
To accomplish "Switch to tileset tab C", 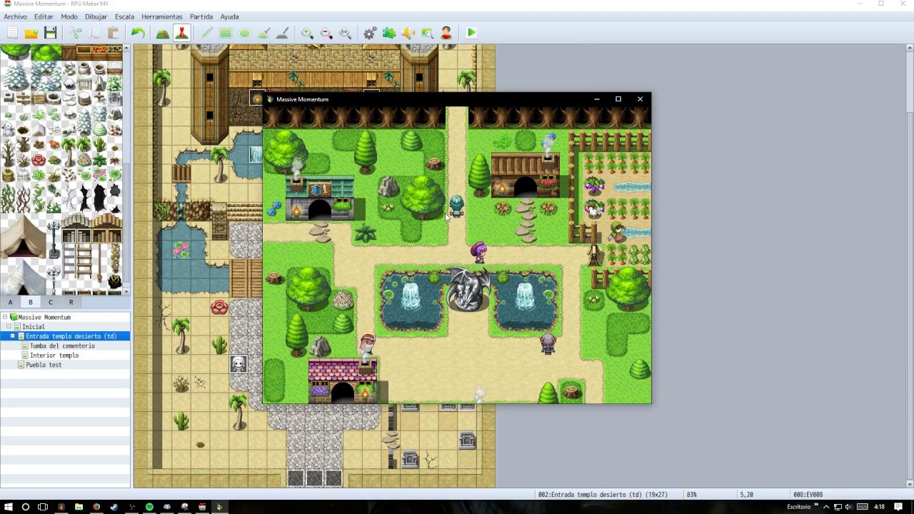I will [51, 302].
